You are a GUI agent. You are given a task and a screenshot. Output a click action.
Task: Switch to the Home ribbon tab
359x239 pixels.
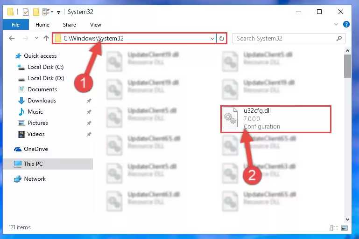42,25
